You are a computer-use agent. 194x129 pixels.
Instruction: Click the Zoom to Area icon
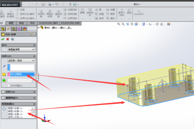pos(123,24)
